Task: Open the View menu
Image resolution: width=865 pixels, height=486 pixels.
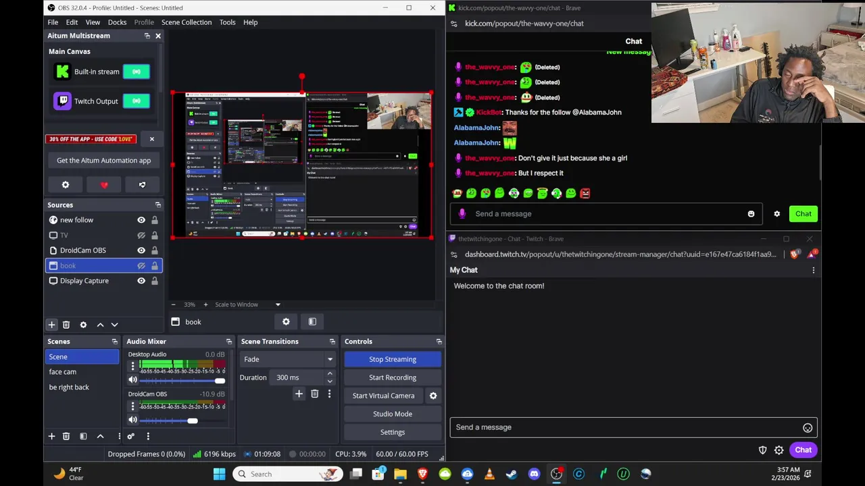Action: coord(93,22)
